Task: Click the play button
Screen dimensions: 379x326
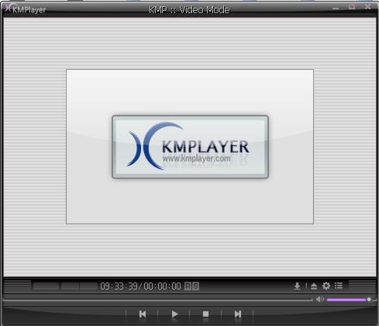Action: point(174,314)
